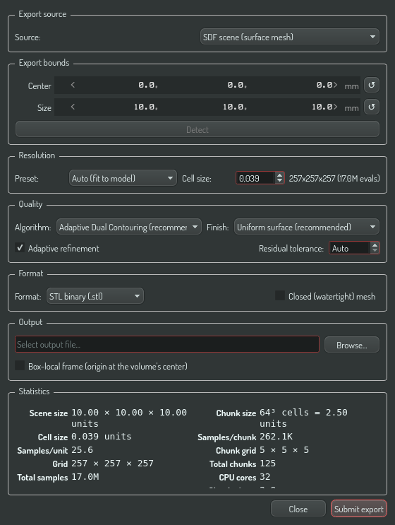Click the Close button
The height and width of the screenshot is (525, 395).
coord(298,509)
